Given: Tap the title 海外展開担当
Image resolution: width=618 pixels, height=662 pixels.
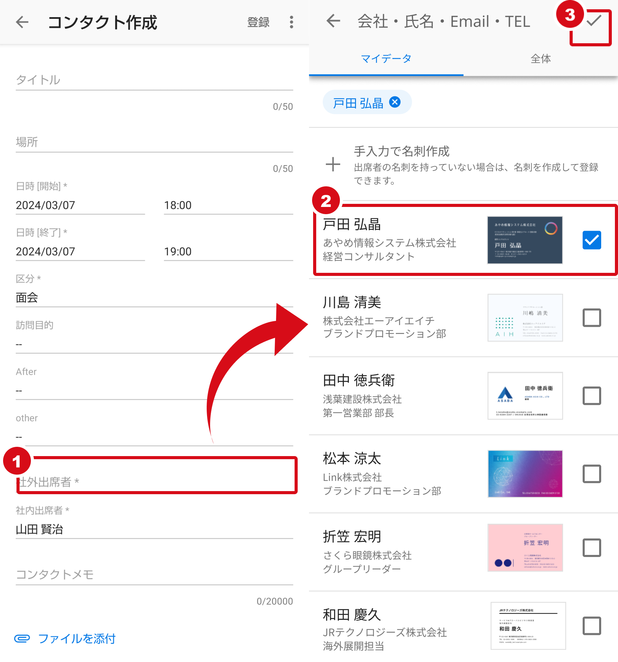Looking at the screenshot, I should point(353,646).
